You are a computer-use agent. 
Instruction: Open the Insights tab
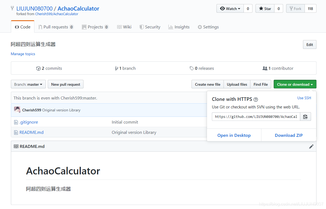click(x=179, y=27)
